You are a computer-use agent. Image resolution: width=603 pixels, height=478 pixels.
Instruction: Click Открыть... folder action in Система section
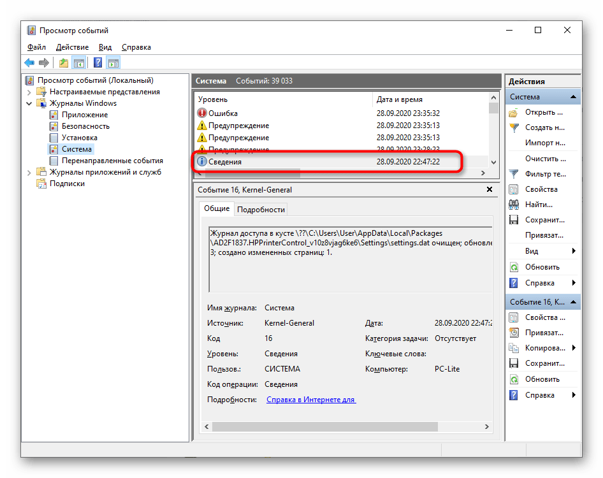544,112
